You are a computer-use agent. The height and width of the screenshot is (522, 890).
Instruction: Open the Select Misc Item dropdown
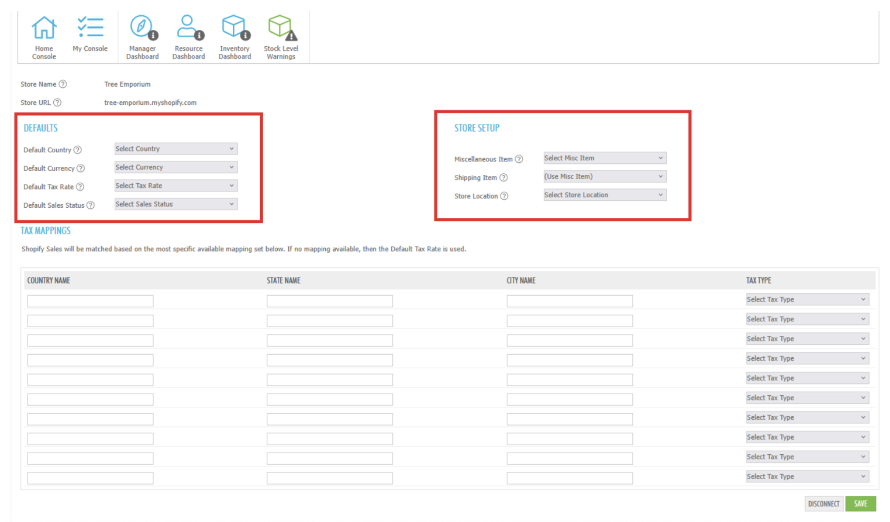click(604, 158)
